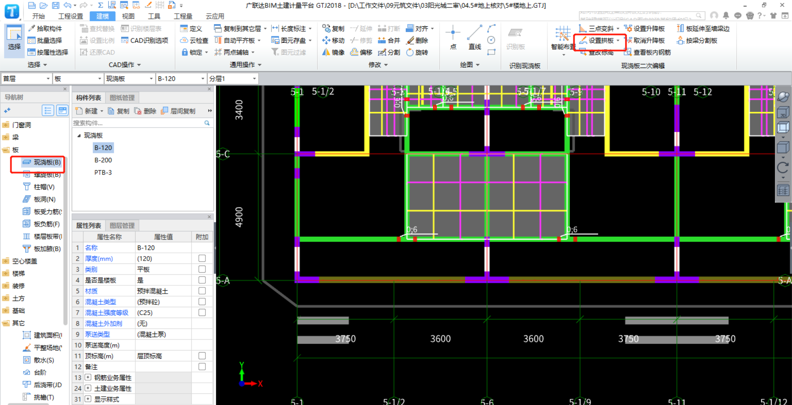Tick the 混凝土类型 附加 checkbox
792x405 pixels.
(202, 301)
